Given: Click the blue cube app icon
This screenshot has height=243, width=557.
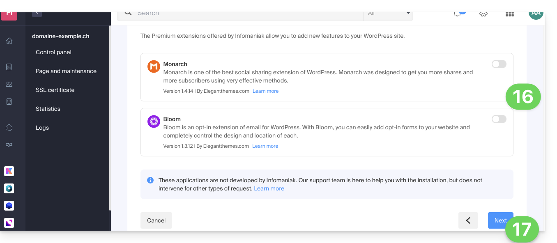Looking at the screenshot, I should click(9, 205).
